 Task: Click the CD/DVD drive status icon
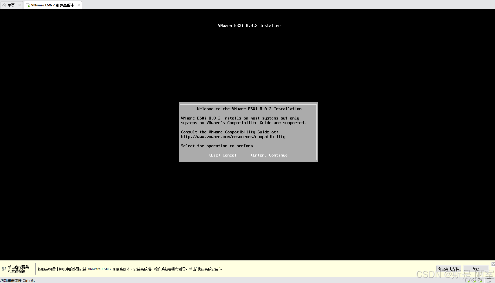click(x=474, y=281)
